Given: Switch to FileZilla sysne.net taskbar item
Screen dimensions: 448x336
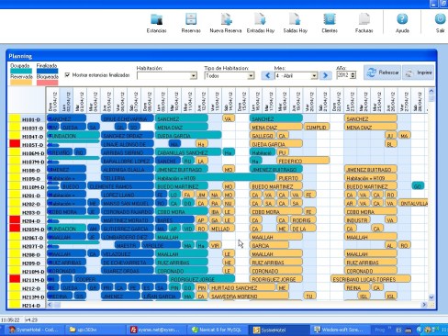Looking at the screenshot, I should [155, 330].
